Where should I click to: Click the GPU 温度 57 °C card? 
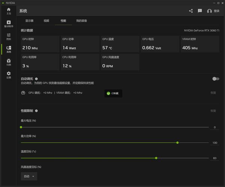coord(120,44)
